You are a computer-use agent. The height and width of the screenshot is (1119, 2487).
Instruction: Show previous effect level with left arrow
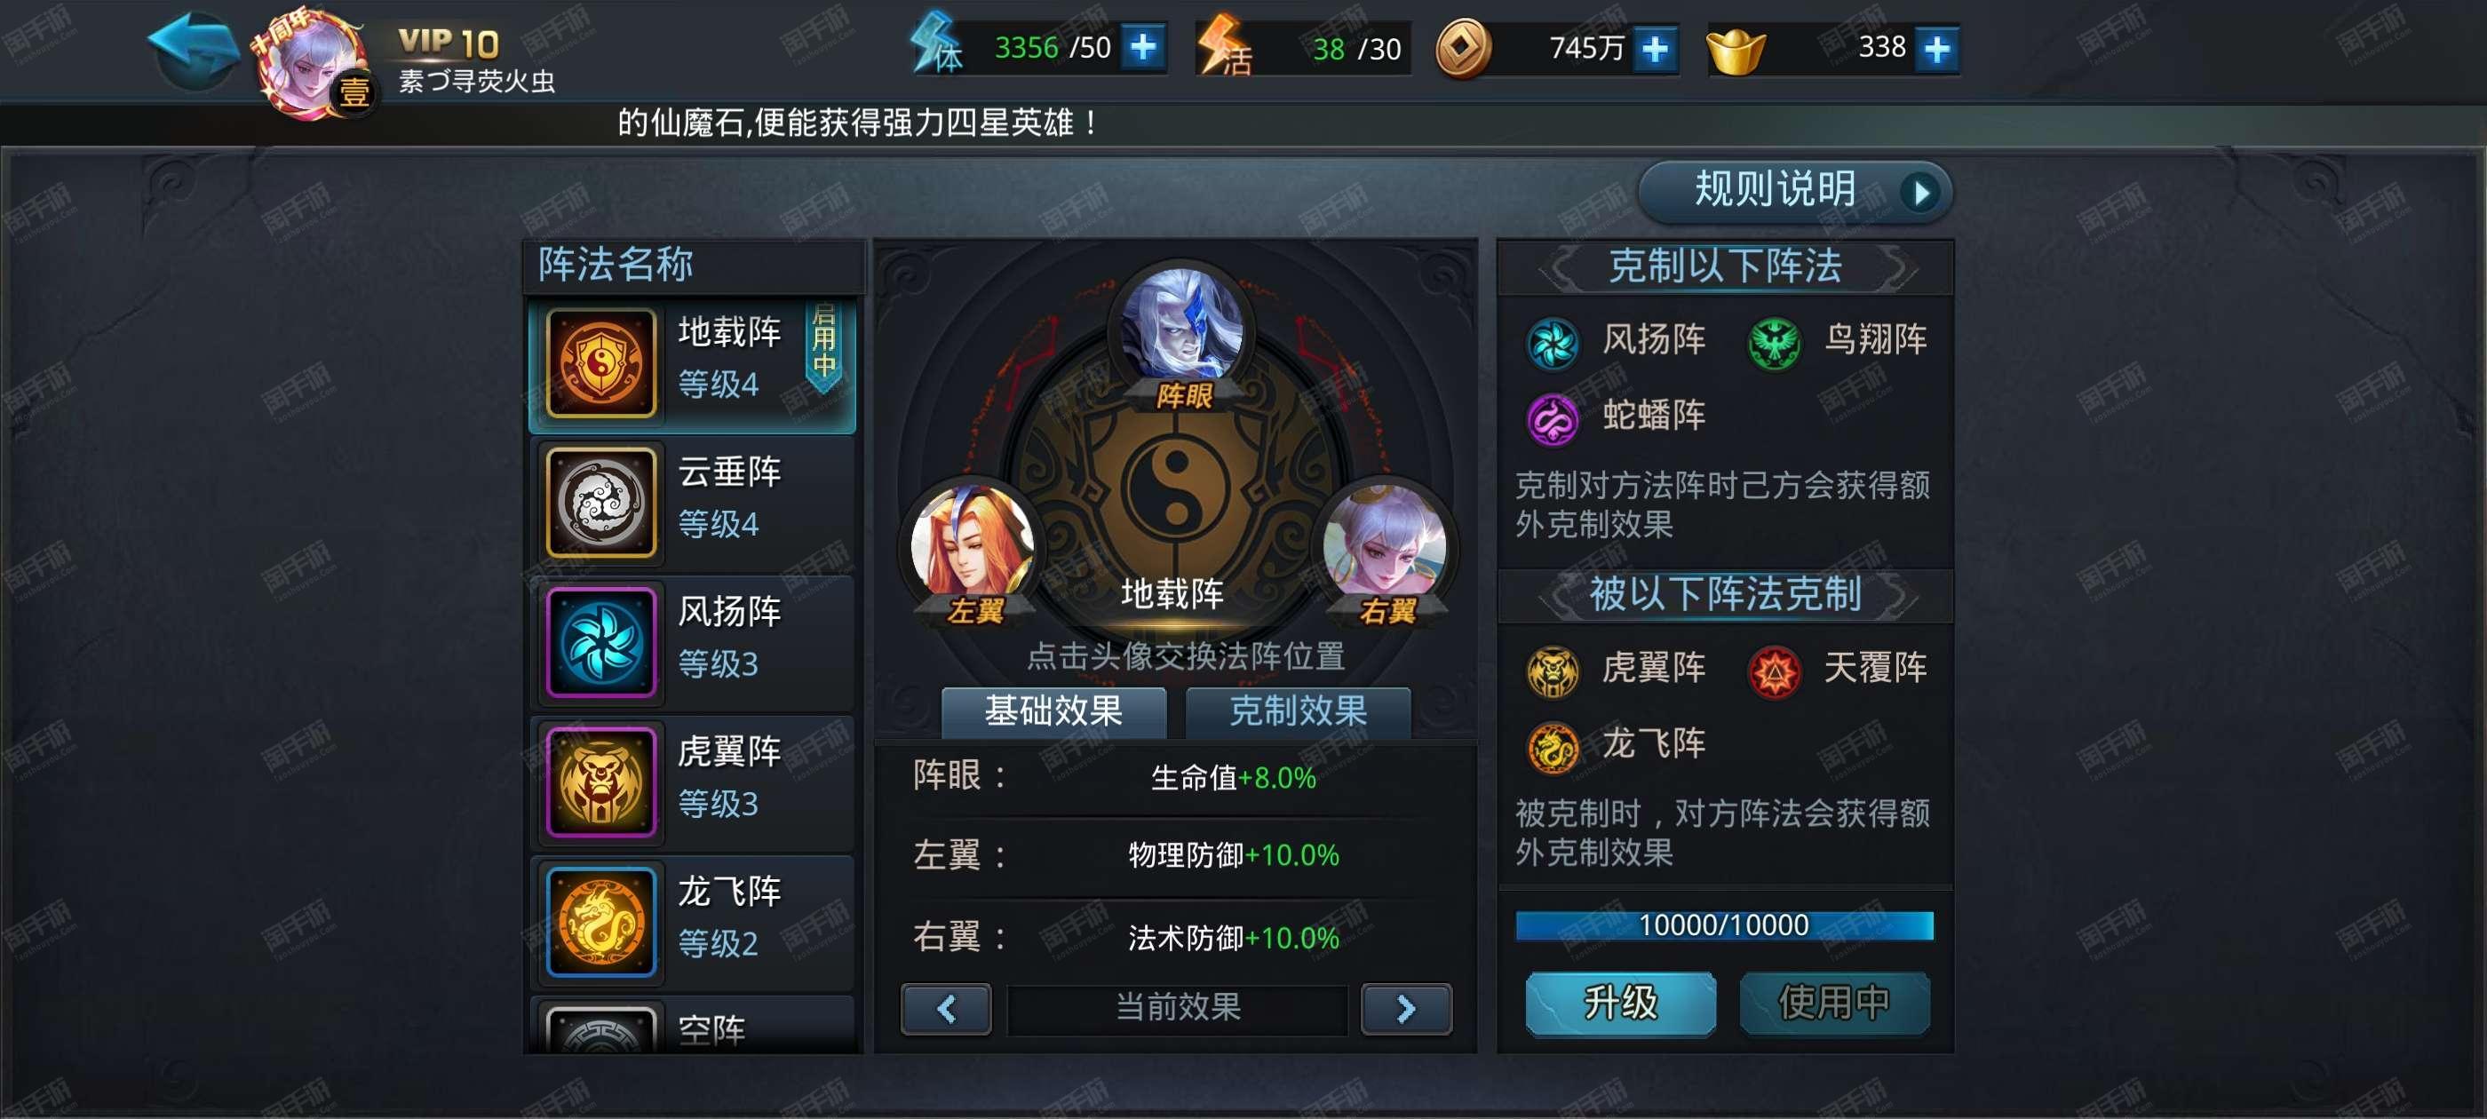click(946, 1009)
